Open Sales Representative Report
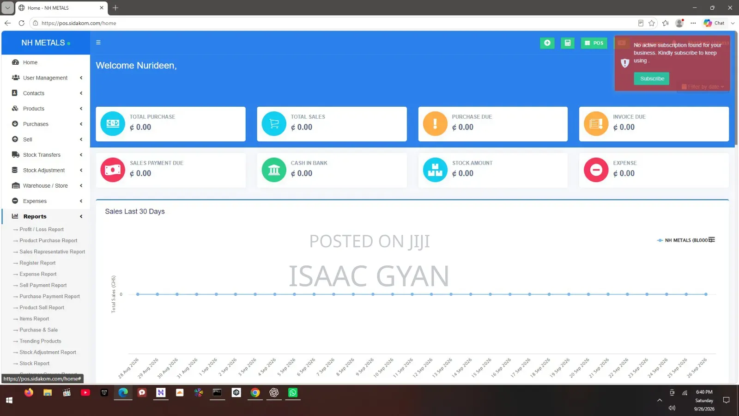Viewport: 739px width, 416px height. (52, 252)
